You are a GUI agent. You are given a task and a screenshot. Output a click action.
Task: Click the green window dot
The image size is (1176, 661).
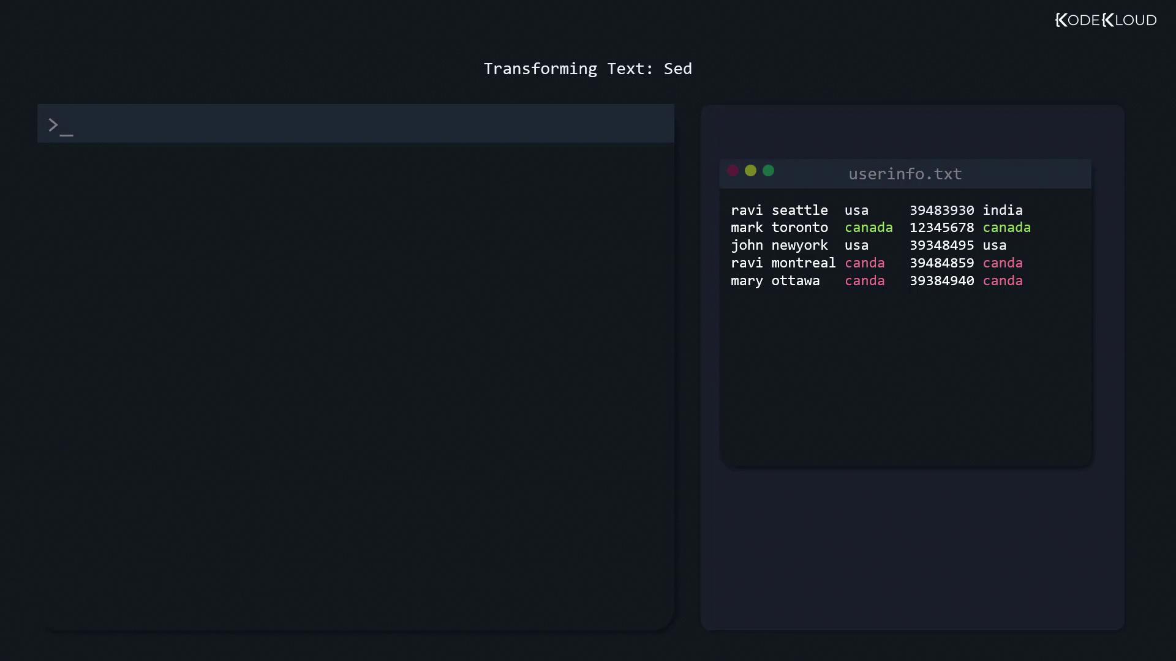pyautogui.click(x=768, y=171)
